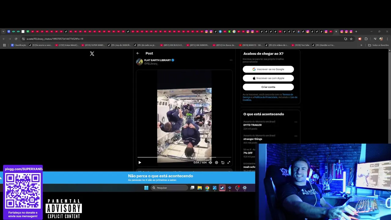Viewport: 391px width, 220px height.
Task: Click the Pesquisar taskbar search box
Action: (169, 188)
